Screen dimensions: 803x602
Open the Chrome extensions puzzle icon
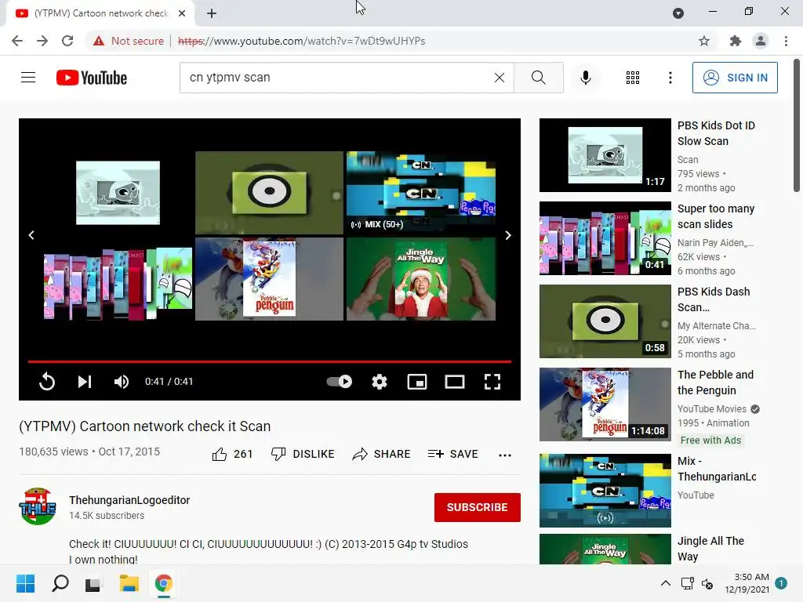[x=735, y=41]
